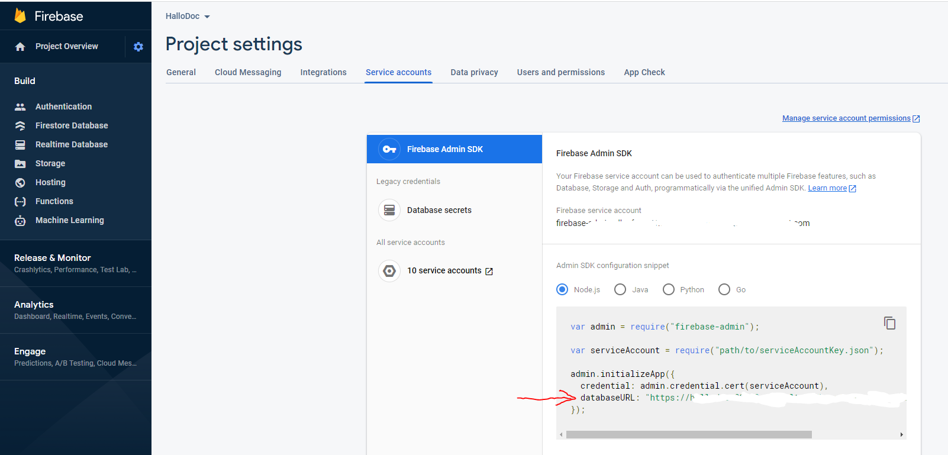The width and height of the screenshot is (948, 455).
Task: Select the Go snippet option
Action: pyautogui.click(x=724, y=289)
